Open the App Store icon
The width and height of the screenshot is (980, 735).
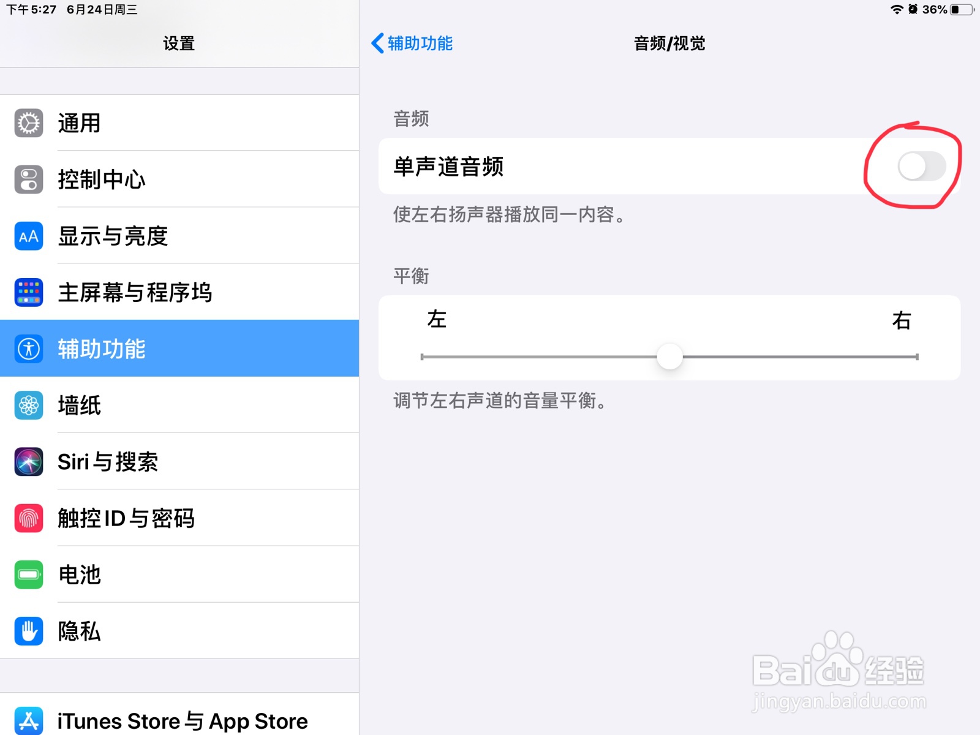coord(29,721)
